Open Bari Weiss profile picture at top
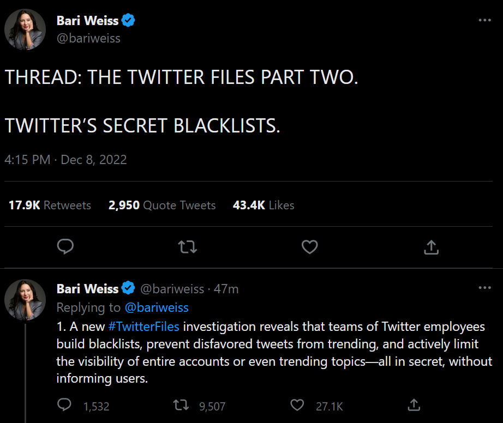Image resolution: width=503 pixels, height=423 pixels. 25,29
